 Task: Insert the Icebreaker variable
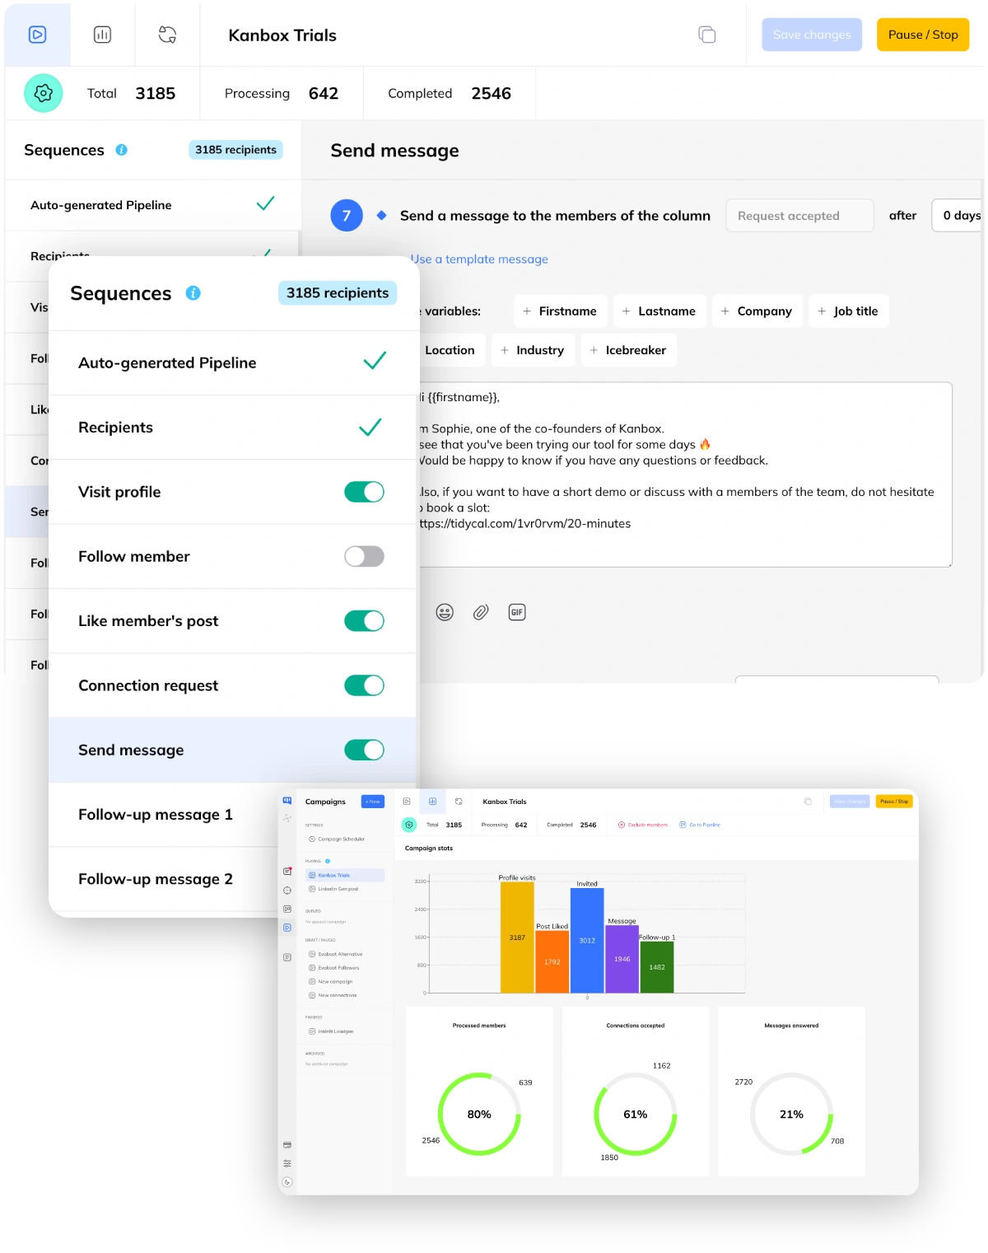tap(628, 350)
